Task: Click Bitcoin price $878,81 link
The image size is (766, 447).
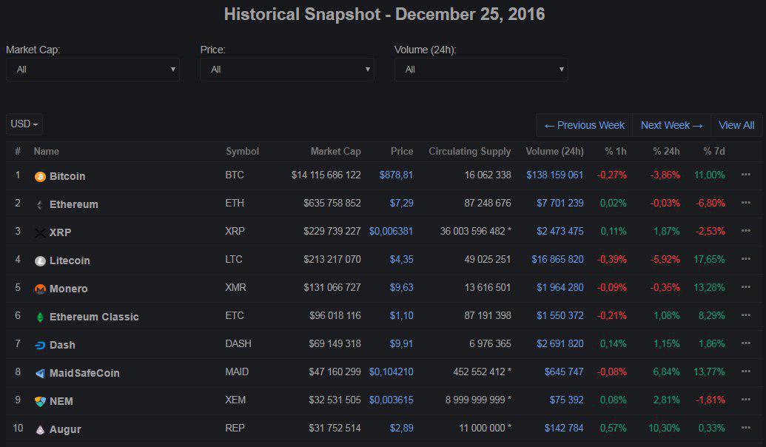Action: (x=396, y=175)
